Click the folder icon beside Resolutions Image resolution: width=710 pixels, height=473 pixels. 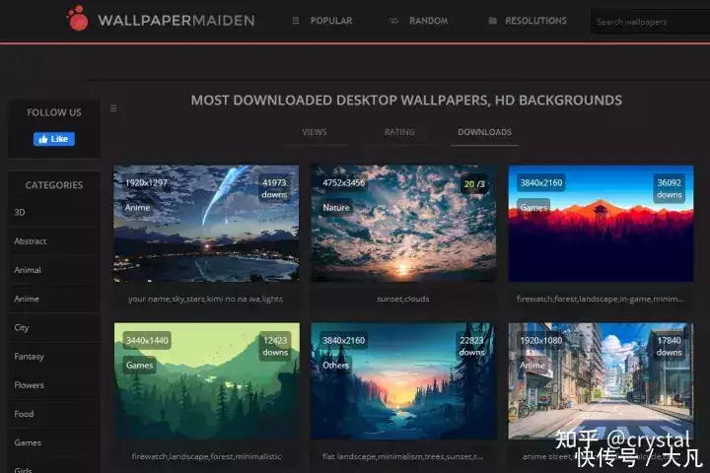pos(493,21)
